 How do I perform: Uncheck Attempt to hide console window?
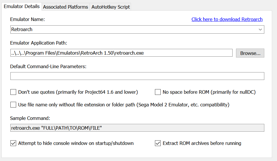13,143
